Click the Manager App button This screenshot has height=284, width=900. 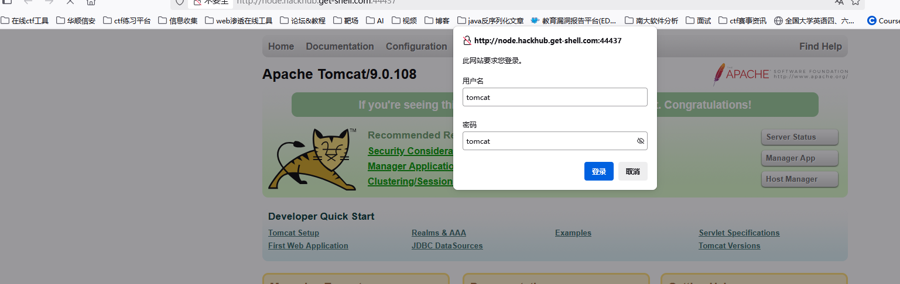pos(800,158)
